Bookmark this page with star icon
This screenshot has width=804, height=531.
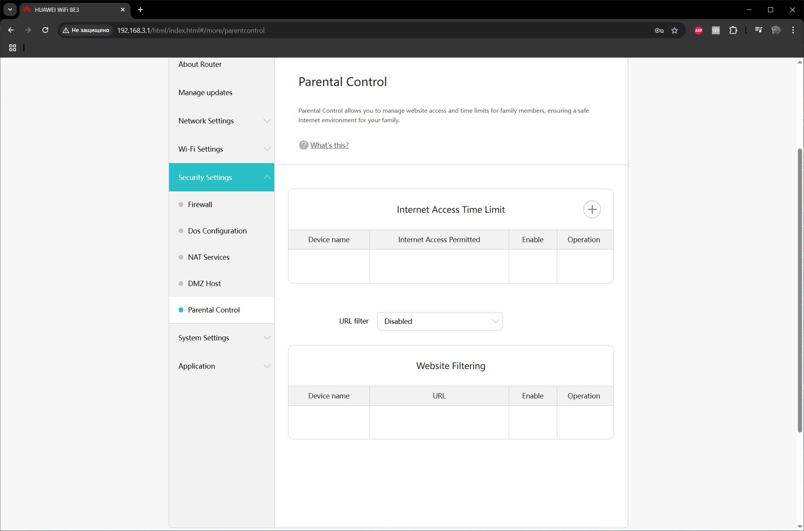(x=674, y=30)
